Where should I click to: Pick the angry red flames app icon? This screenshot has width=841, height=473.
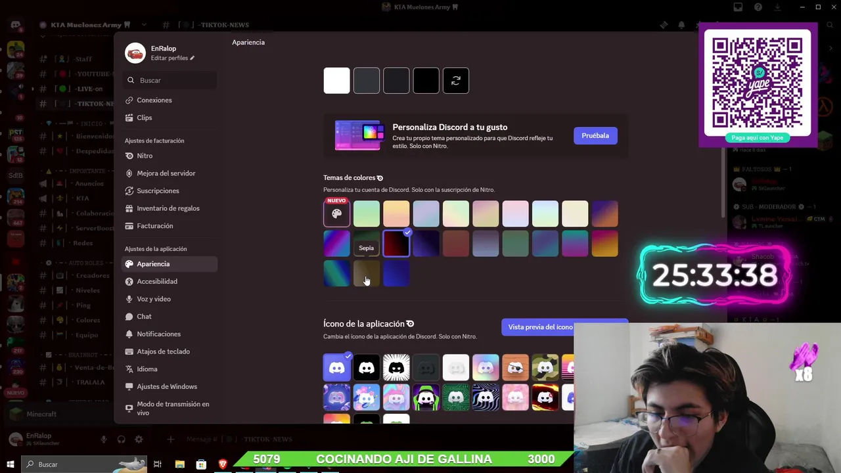pyautogui.click(x=545, y=397)
